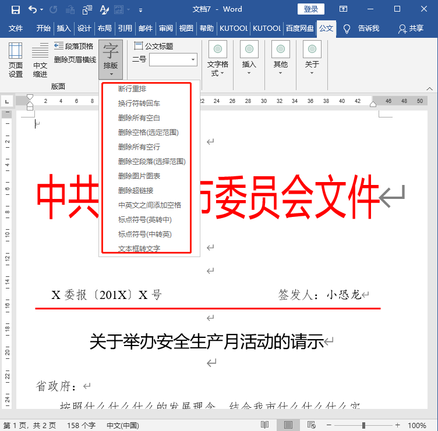Click the 登录 sign-in button
Viewport: 438px width, 431px height.
pyautogui.click(x=310, y=9)
